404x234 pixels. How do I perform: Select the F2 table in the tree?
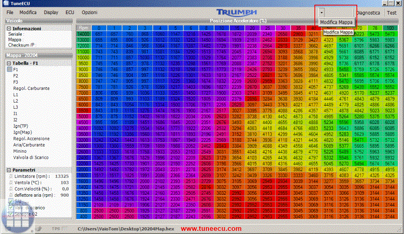click(x=16, y=76)
